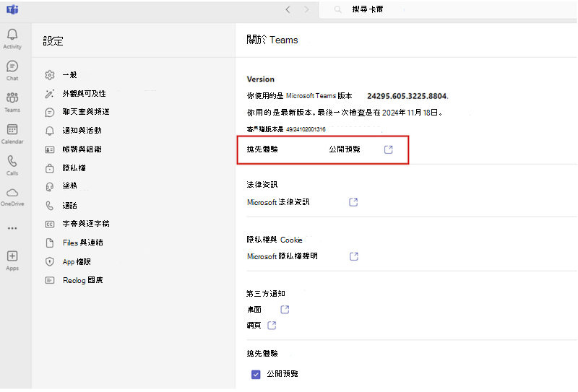This screenshot has width=578, height=392.
Task: Click the 桌面 third-party notice link
Action: [254, 309]
